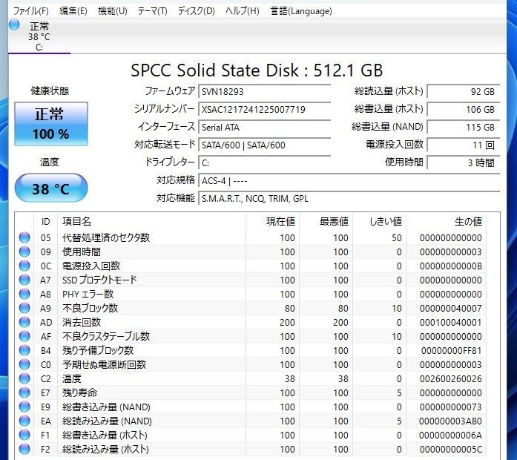Click the serial number field XSAC1217241225007719
This screenshot has width=517, height=460.
click(265, 109)
